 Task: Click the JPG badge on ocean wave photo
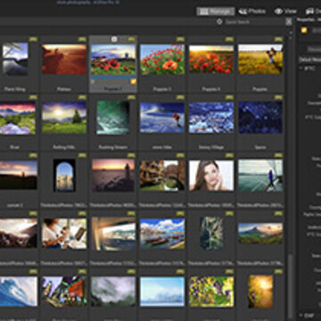[33, 271]
